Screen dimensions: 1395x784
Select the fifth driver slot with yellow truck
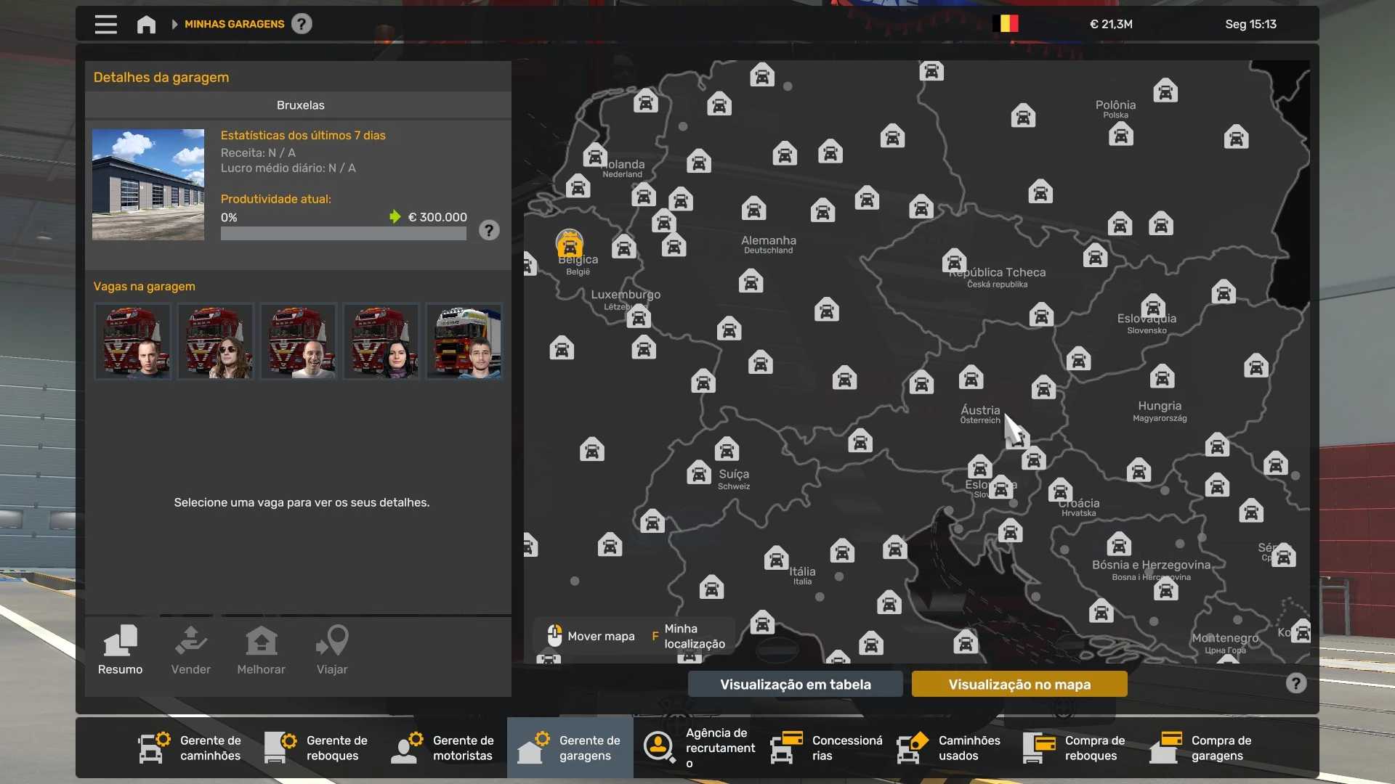coord(464,341)
